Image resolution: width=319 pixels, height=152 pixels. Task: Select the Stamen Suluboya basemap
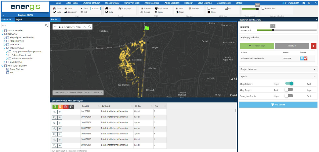click(x=194, y=9)
